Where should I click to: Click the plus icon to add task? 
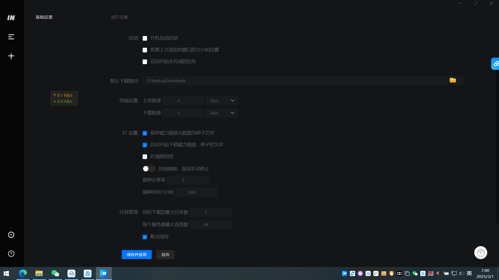pos(11,56)
